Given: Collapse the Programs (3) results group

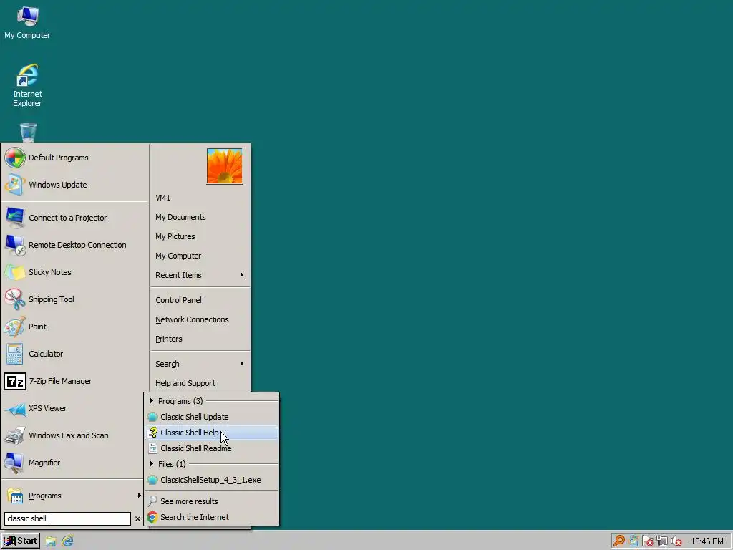Looking at the screenshot, I should (x=152, y=401).
